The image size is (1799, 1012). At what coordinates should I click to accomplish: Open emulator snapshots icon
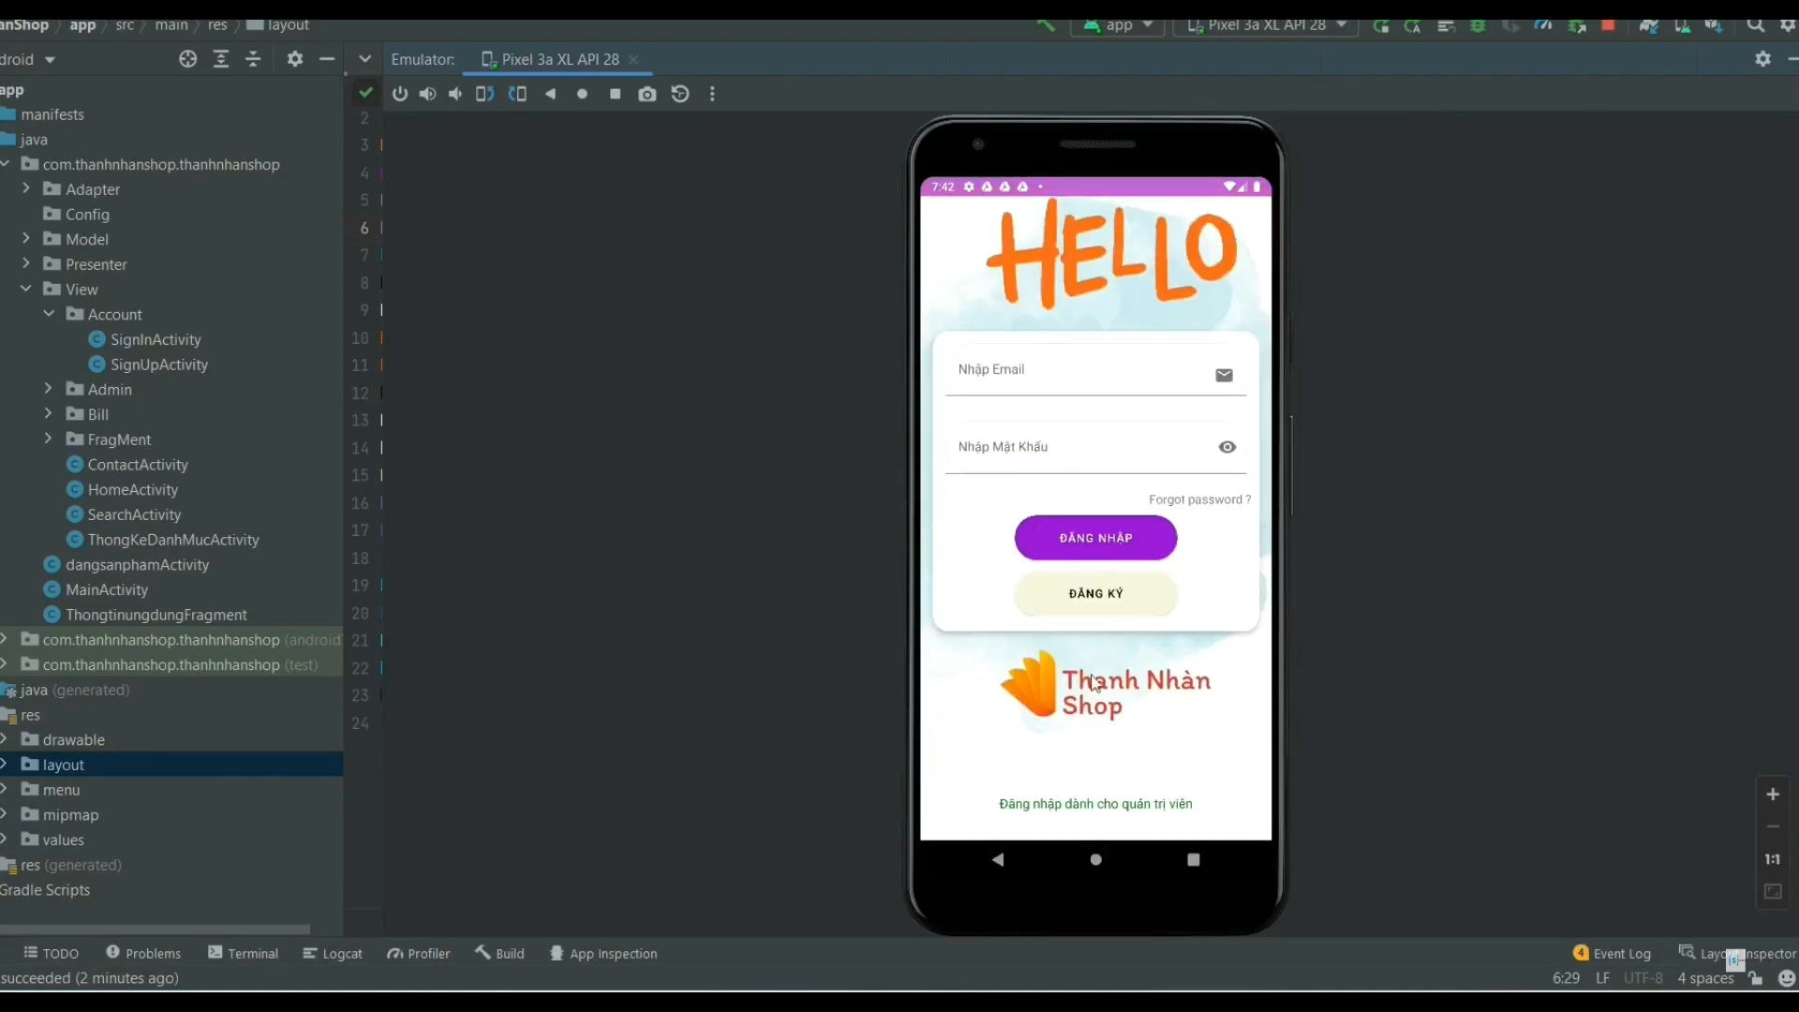pyautogui.click(x=680, y=94)
